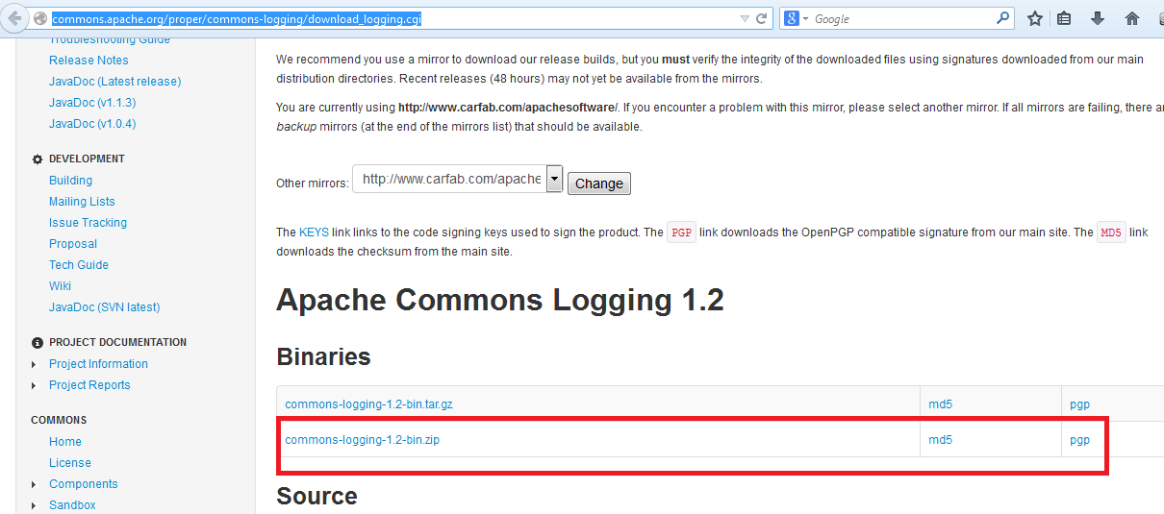Open the Issue Tracking link
1164x514 pixels.
point(88,223)
